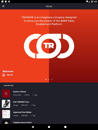Open the DAV-906500 Front thumbnail image
This screenshot has width=98, height=130.
coord(6,104)
